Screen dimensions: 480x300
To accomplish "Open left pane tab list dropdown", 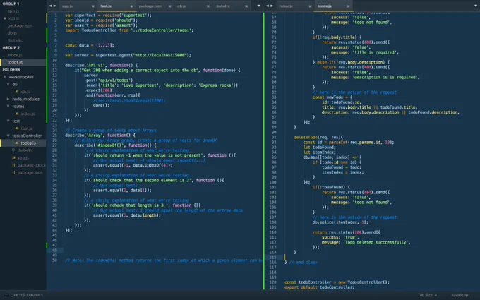I will (x=258, y=6).
